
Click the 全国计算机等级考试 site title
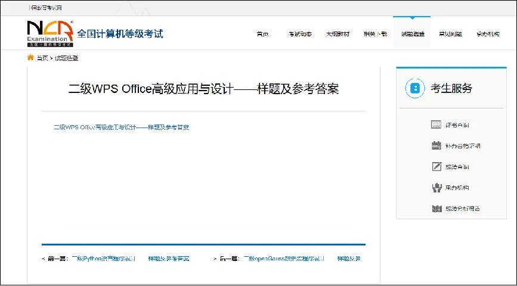click(120, 33)
